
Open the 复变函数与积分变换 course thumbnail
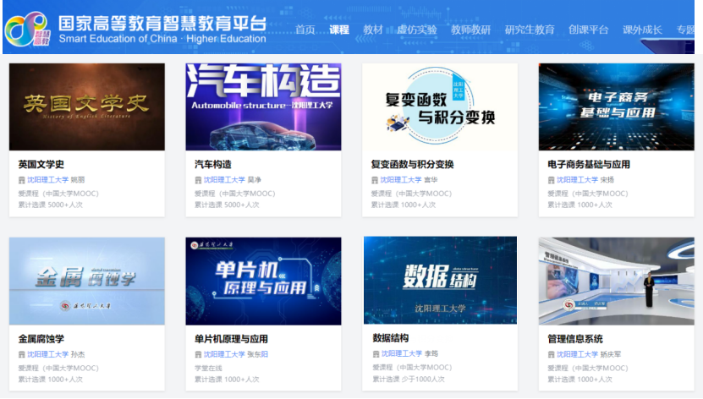click(440, 107)
